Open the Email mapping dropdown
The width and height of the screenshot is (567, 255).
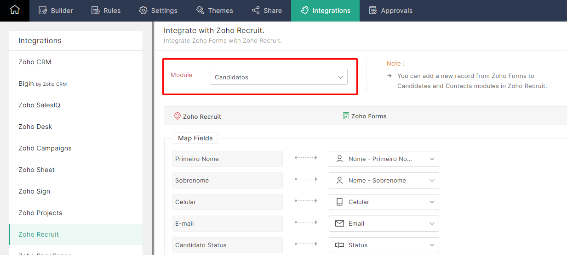pyautogui.click(x=384, y=224)
